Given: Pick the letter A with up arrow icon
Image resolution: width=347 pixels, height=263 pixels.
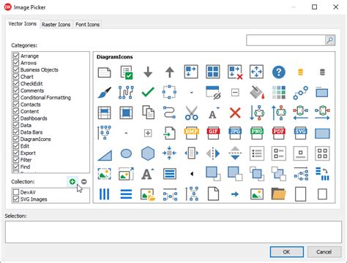Looking at the screenshot, I should coord(147,174).
